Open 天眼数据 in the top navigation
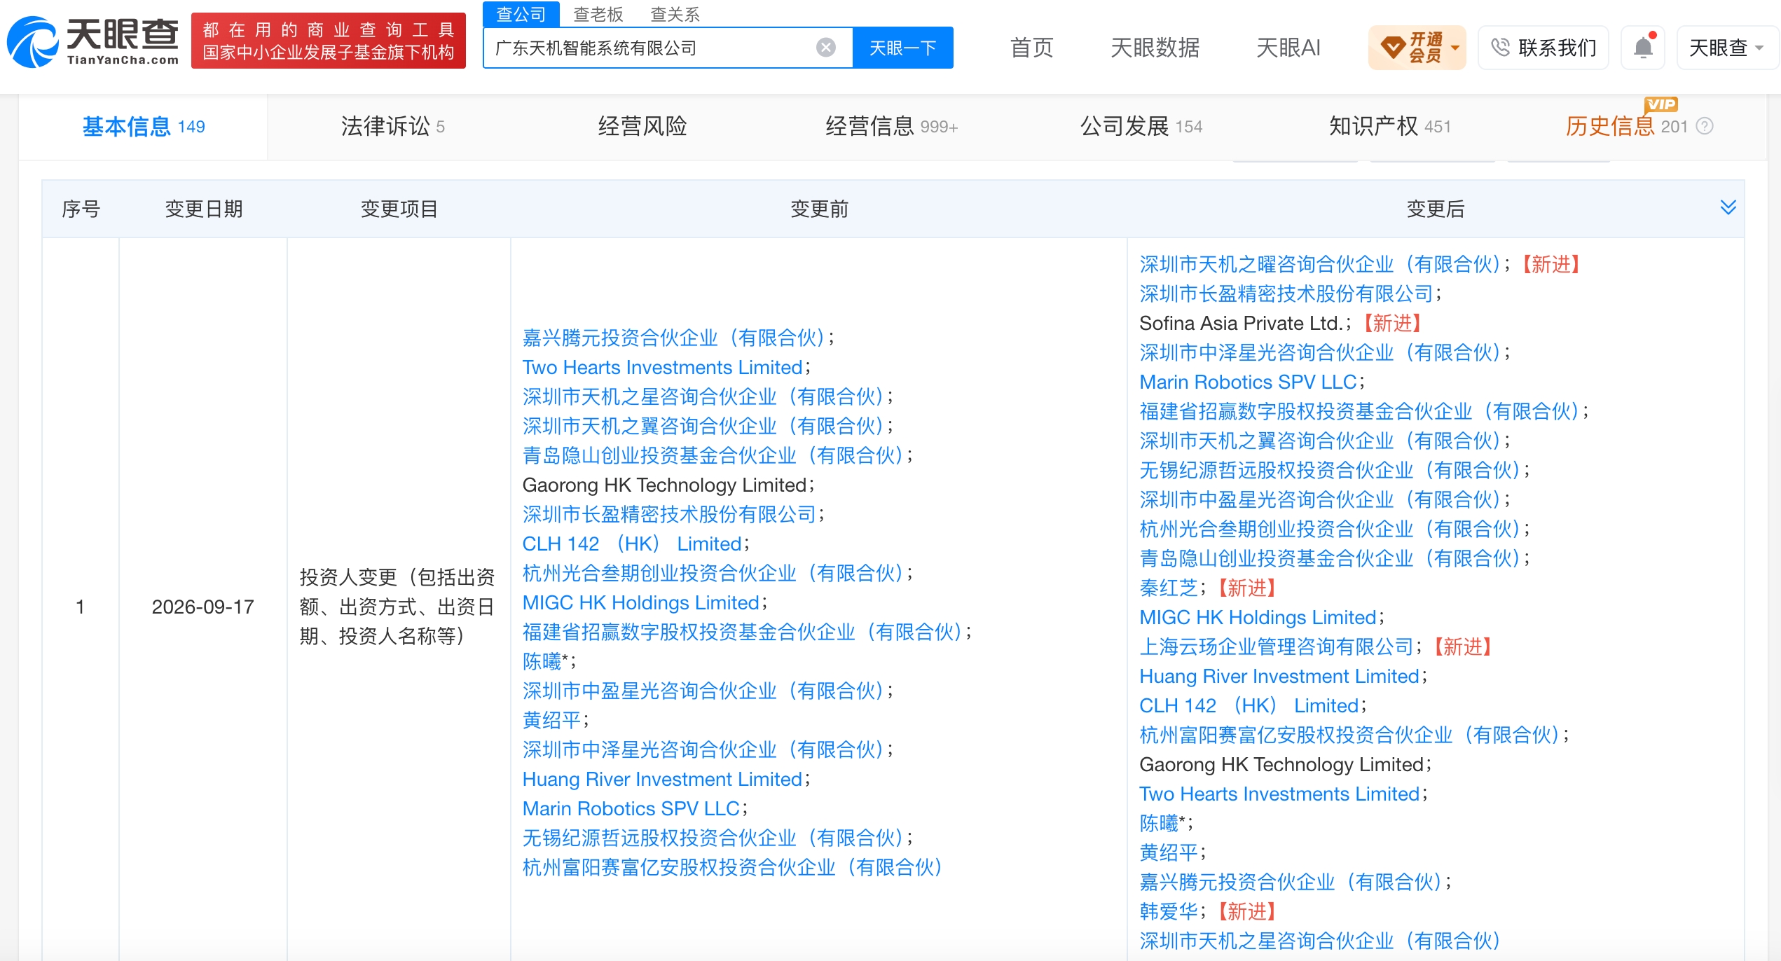Screen dimensions: 1781x961 1155,48
